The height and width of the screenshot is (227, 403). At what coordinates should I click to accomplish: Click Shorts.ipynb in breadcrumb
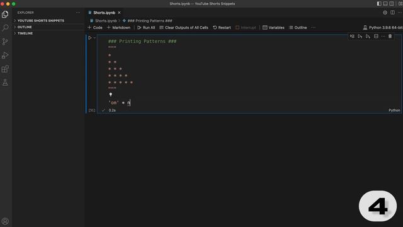click(x=106, y=21)
